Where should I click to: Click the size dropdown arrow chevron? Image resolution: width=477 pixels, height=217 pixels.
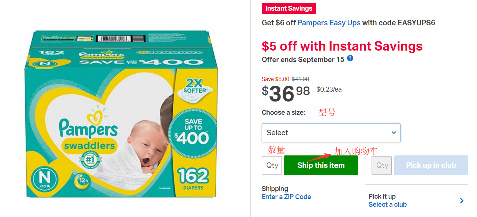[394, 133]
